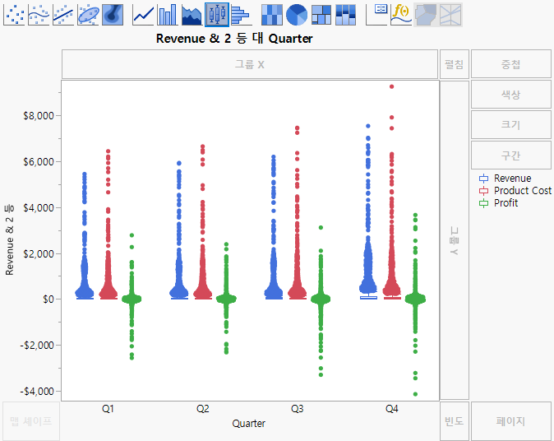Viewport: 554px width, 441px height.
Task: Select the Heatmap icon
Action: [x=272, y=15]
